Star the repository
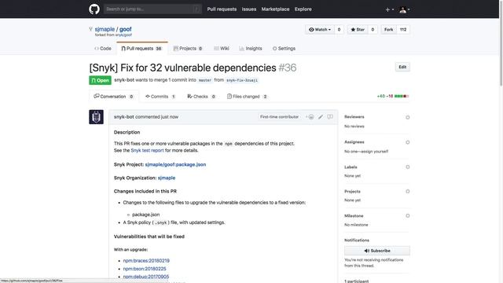Image resolution: width=503 pixels, height=283 pixels. [358, 30]
